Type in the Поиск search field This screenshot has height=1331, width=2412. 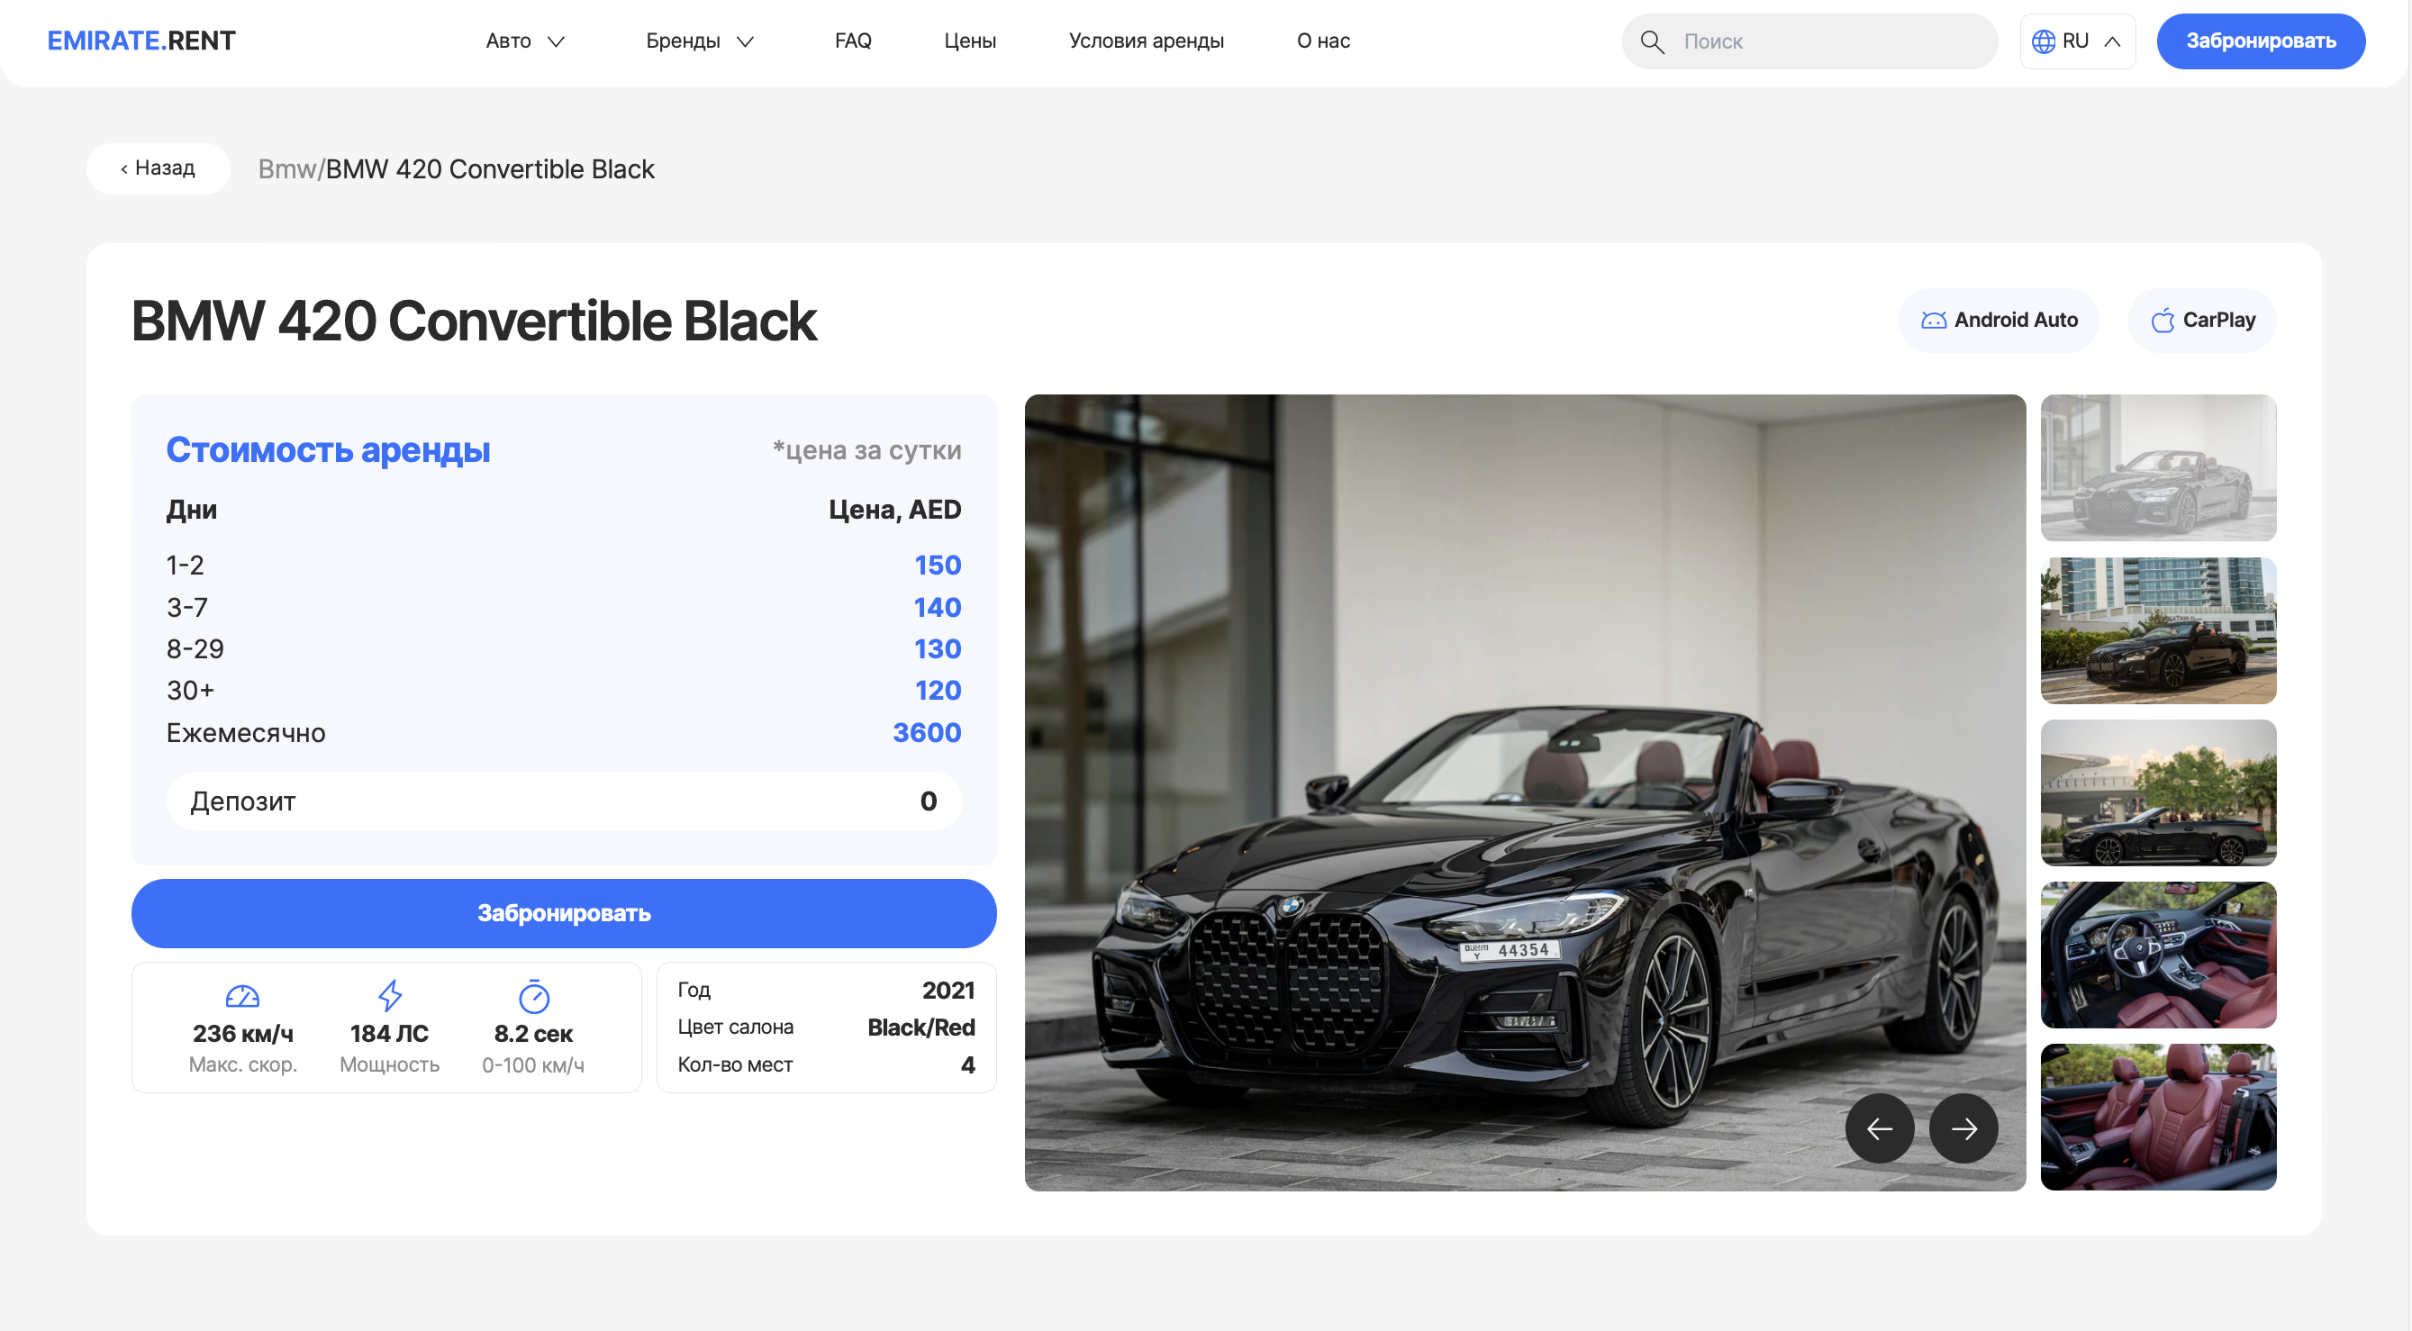tap(1826, 42)
